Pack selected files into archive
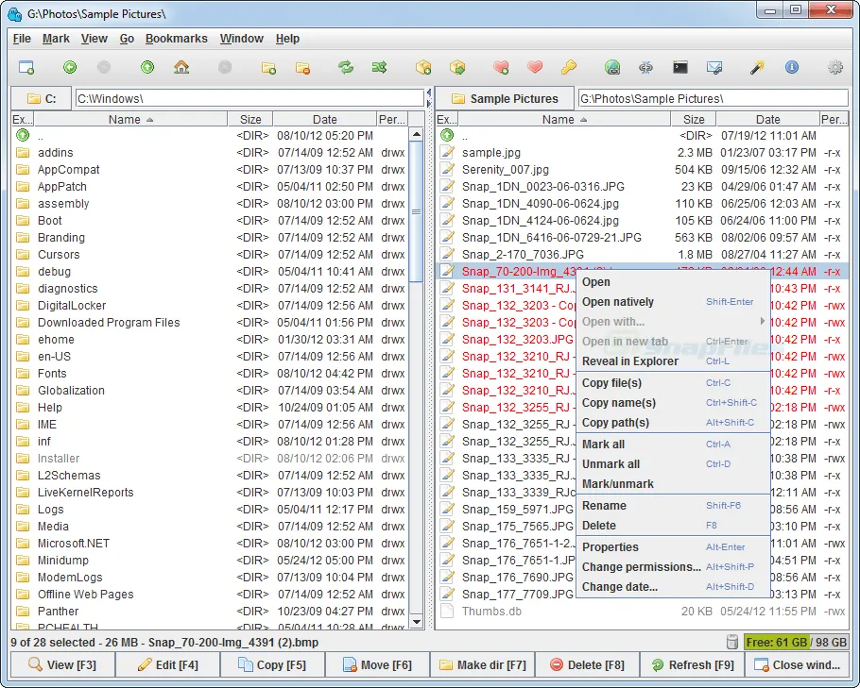 pos(423,67)
